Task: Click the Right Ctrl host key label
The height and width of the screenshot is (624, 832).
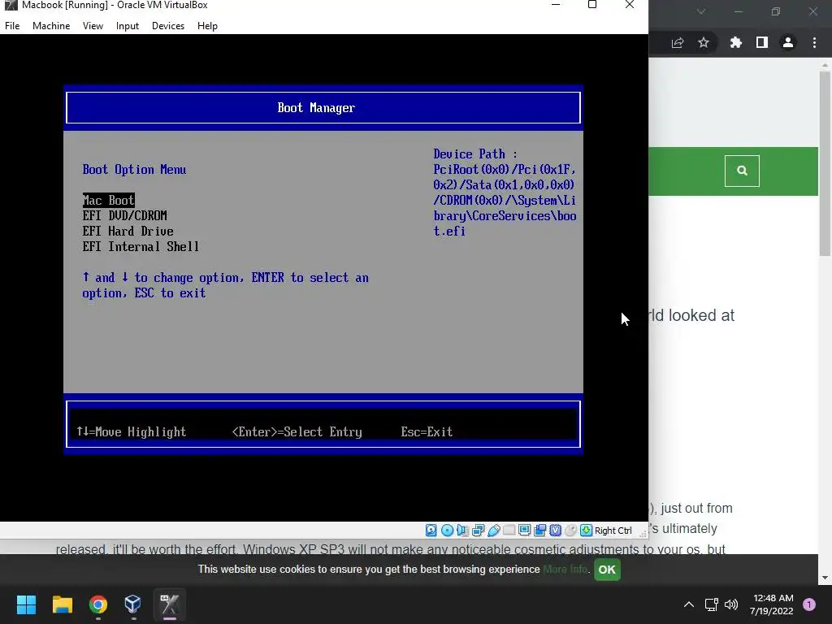Action: coord(613,531)
